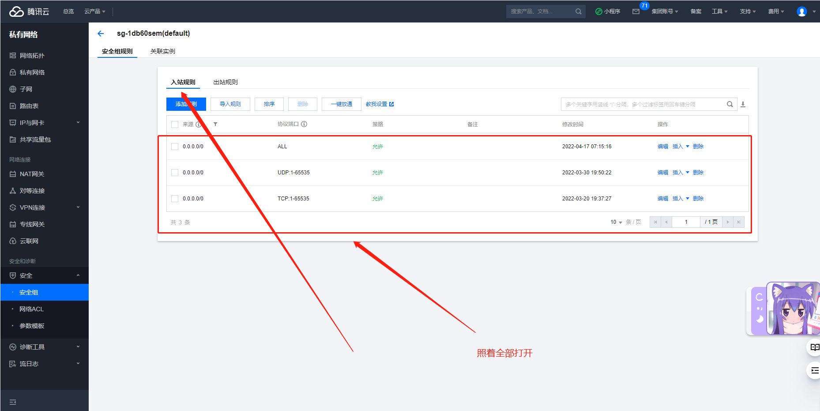Tick checkbox for the UDP:1-65535 rule

175,173
